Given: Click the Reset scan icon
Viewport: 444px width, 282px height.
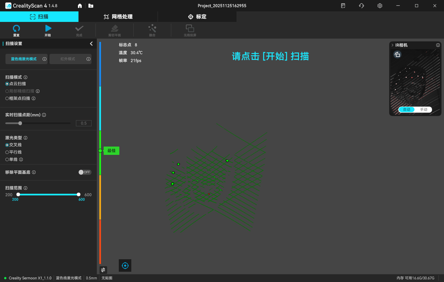Looking at the screenshot, I should tap(16, 29).
